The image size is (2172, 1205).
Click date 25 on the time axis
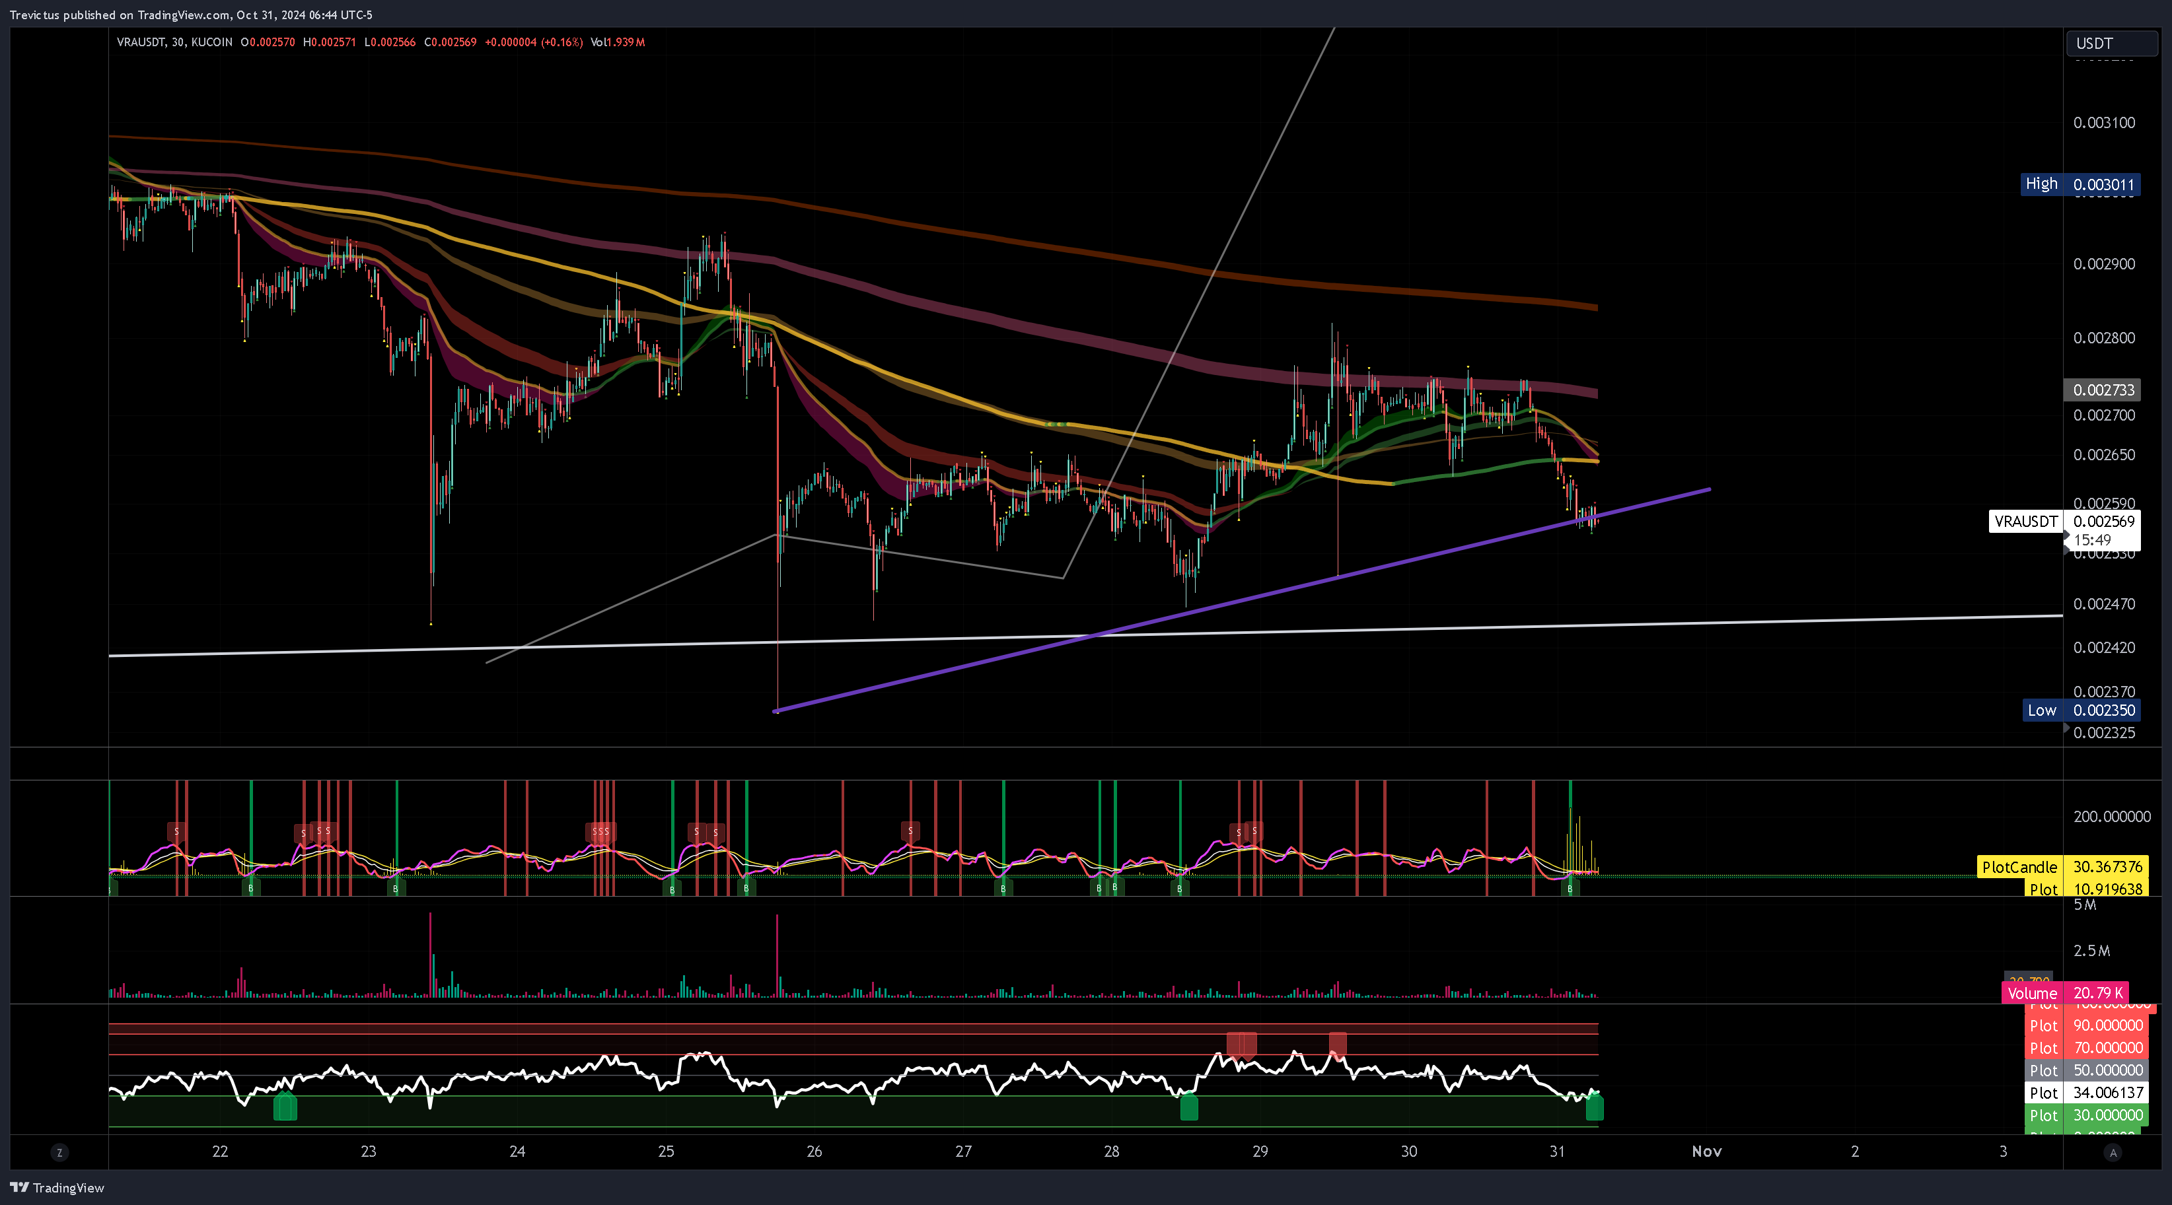(666, 1152)
